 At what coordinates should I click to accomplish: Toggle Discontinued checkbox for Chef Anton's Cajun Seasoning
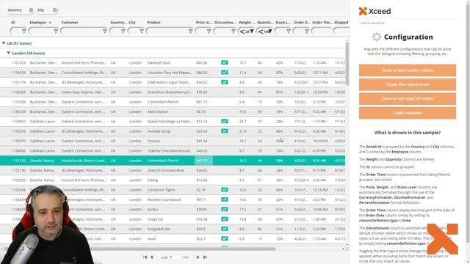(x=225, y=82)
